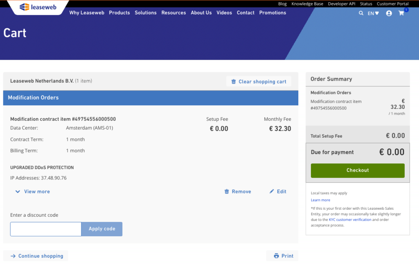The image size is (419, 265).
Task: Click the printer icon beside Print
Action: [x=276, y=256]
